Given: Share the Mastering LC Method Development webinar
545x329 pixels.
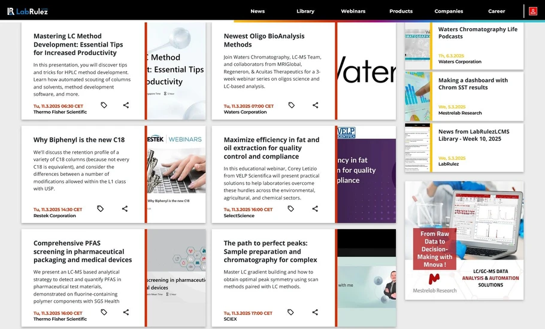Looking at the screenshot, I should [126, 105].
